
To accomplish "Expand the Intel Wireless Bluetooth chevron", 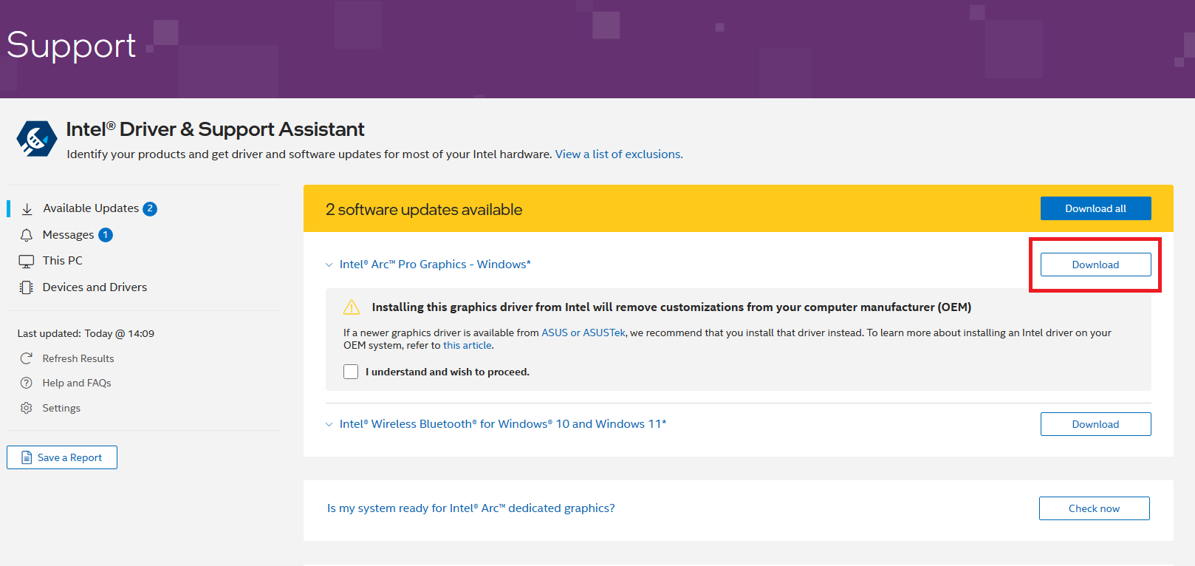I will coord(329,424).
